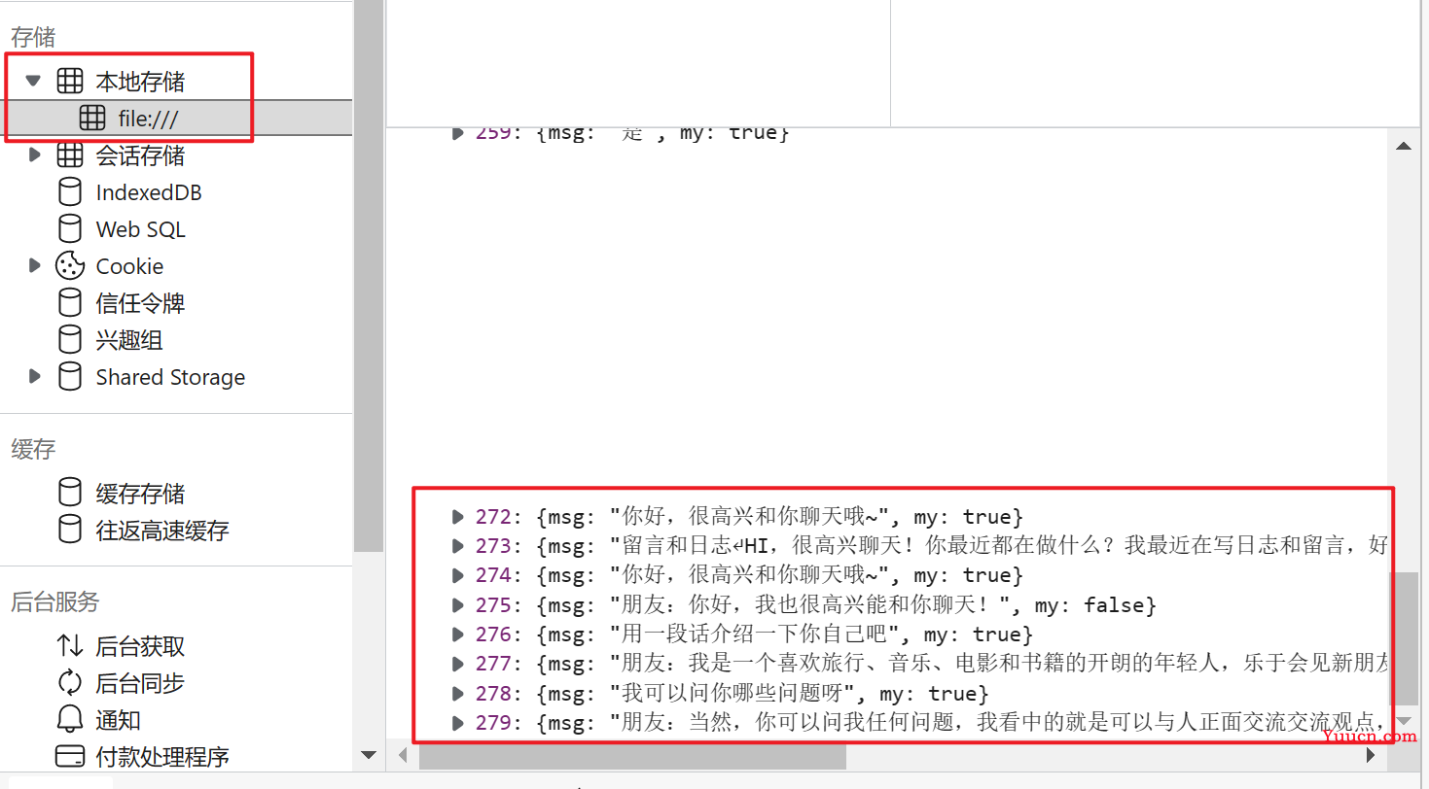The width and height of the screenshot is (1429, 789).
Task: Open 后台同步 under 后台服务
Action: (140, 683)
